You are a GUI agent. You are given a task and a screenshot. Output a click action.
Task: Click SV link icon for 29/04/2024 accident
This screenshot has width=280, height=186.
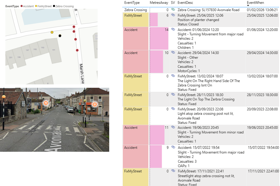[x=173, y=53]
